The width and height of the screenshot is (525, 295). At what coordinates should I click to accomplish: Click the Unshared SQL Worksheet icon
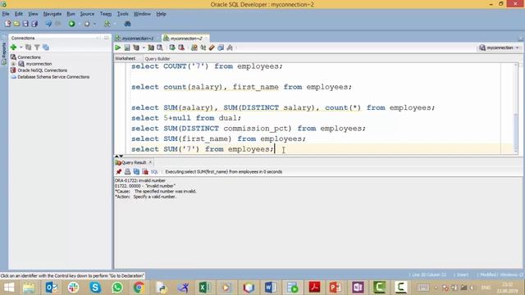[194, 48]
